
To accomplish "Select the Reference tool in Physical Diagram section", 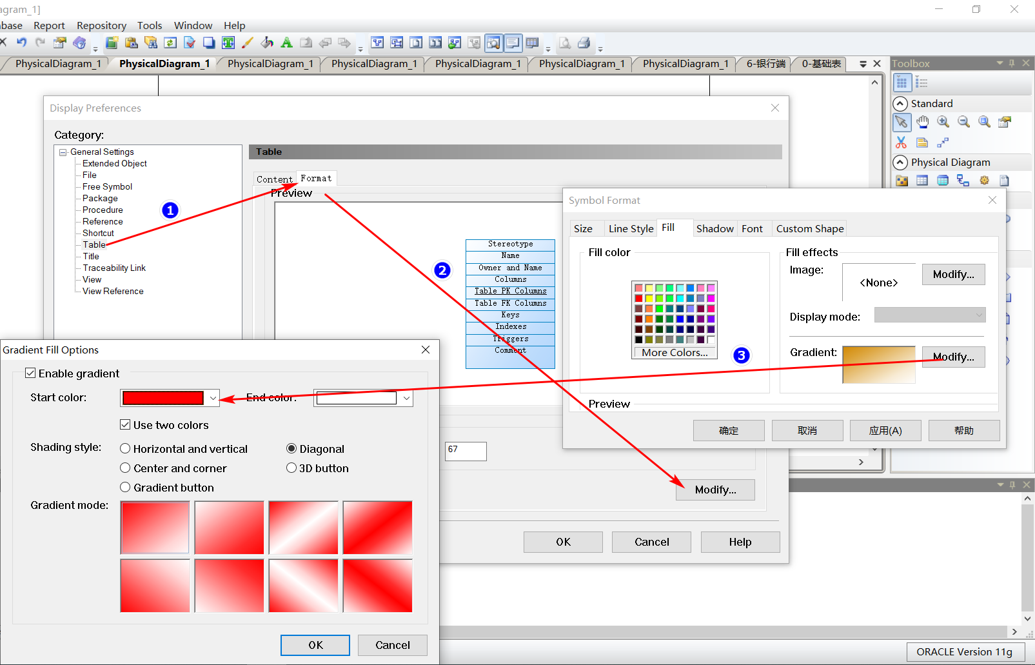I will point(963,181).
